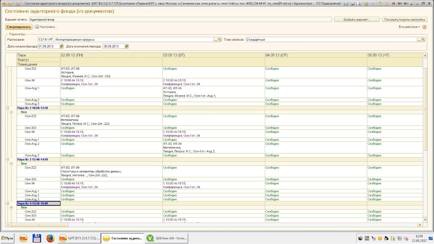This screenshot has width=434, height=244.
Task: Click the M memory button in title bar
Action: [x=393, y=3]
